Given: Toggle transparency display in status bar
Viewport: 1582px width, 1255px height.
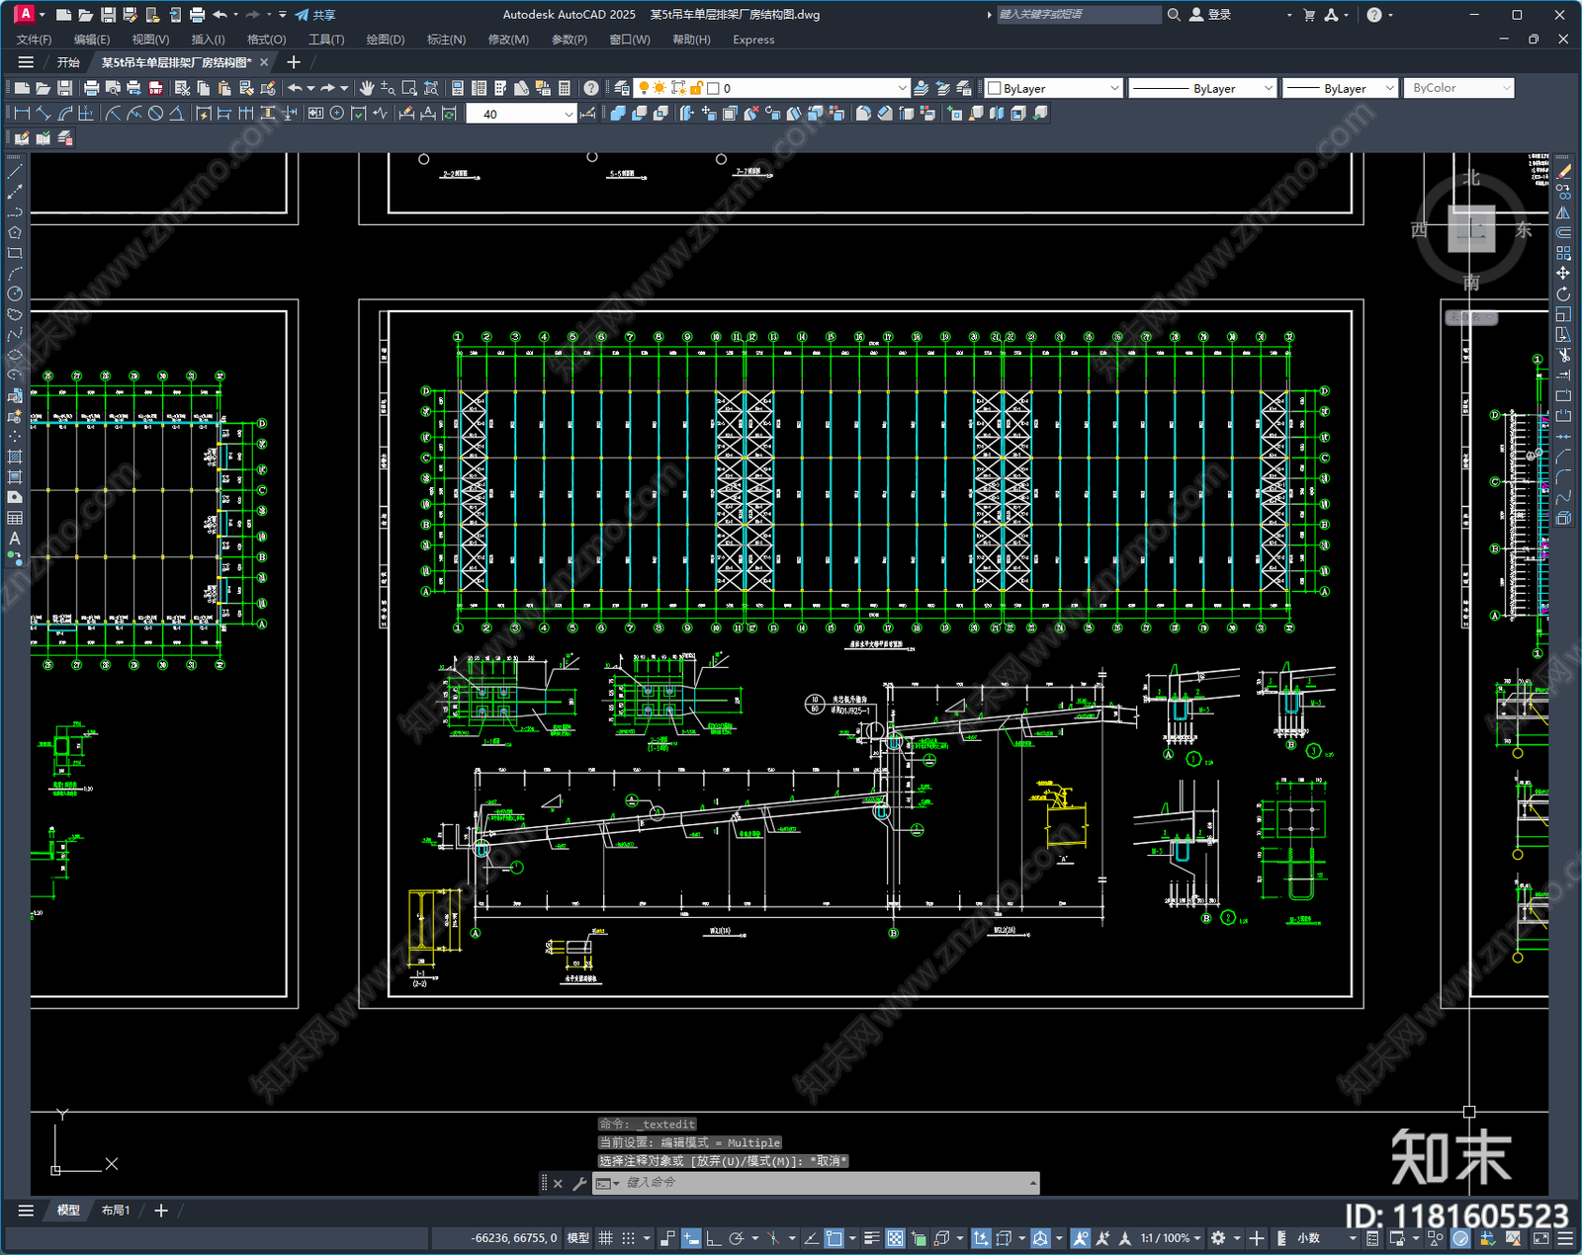Looking at the screenshot, I should point(895,1238).
